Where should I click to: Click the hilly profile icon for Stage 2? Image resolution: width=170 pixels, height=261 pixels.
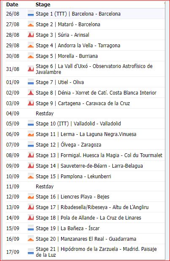[x=31, y=24]
